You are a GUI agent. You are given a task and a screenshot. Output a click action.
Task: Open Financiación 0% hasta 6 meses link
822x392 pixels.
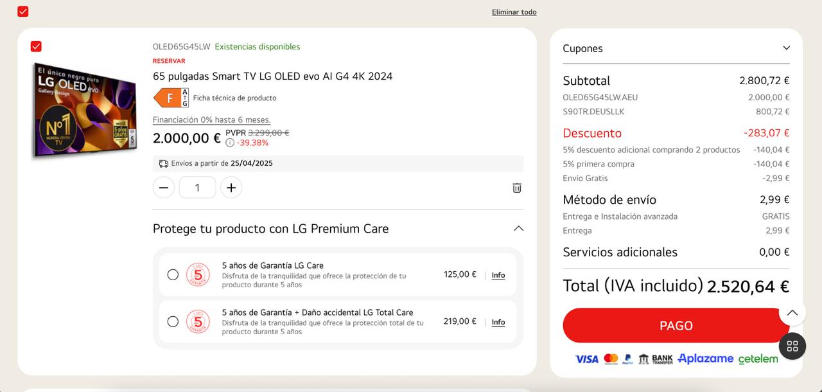click(x=211, y=120)
